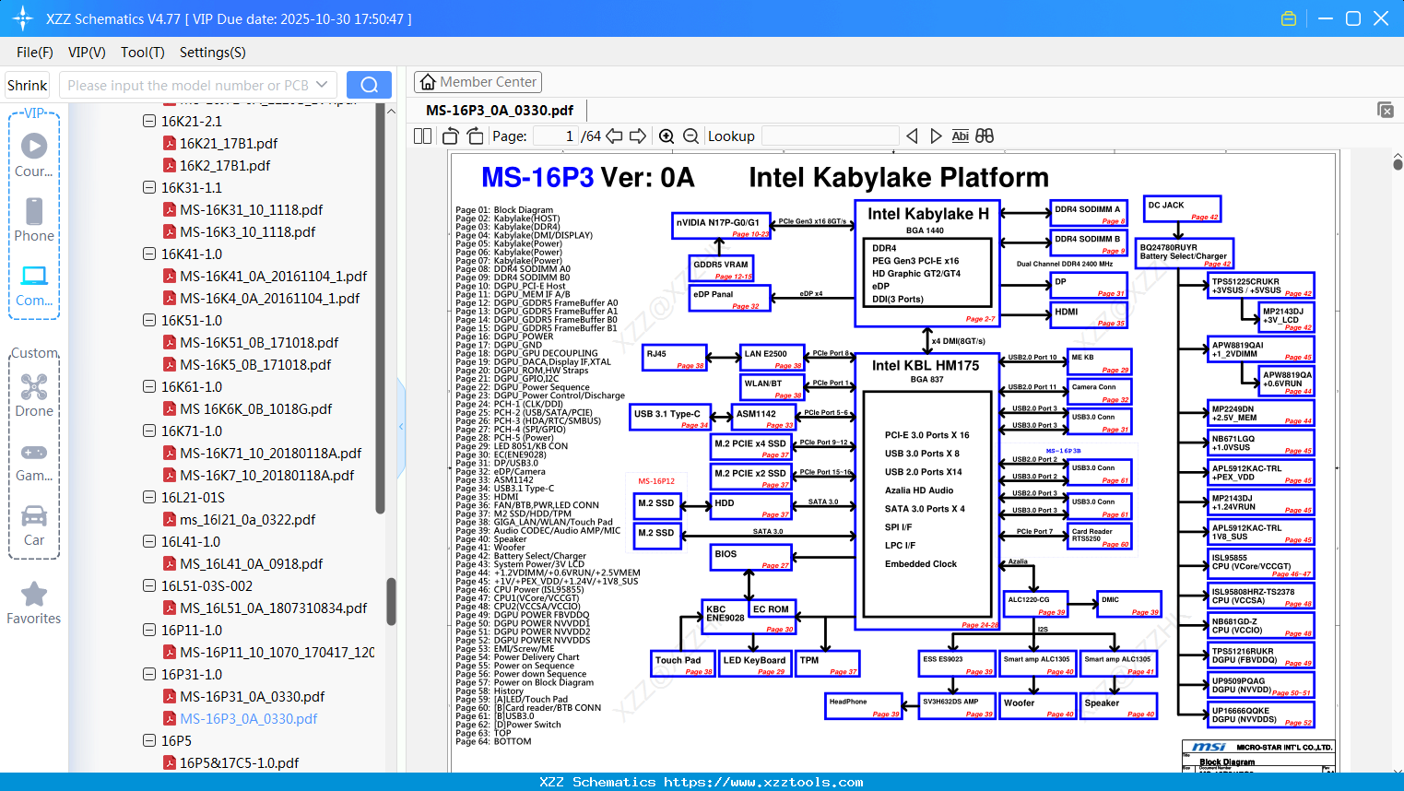Image resolution: width=1404 pixels, height=791 pixels.
Task: Rotate the page counterclockwise
Action: [451, 136]
